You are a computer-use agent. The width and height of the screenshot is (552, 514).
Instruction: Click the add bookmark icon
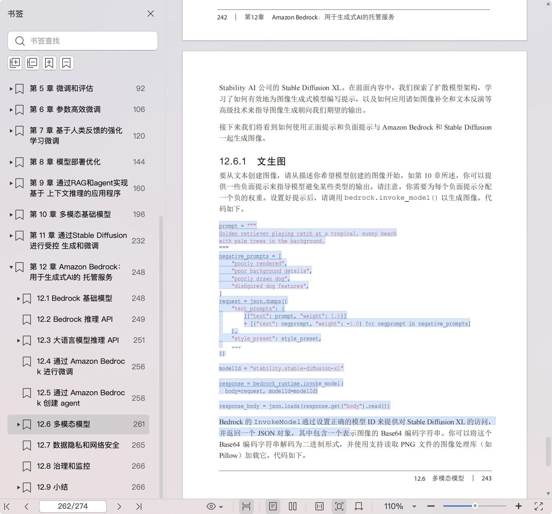coord(49,63)
